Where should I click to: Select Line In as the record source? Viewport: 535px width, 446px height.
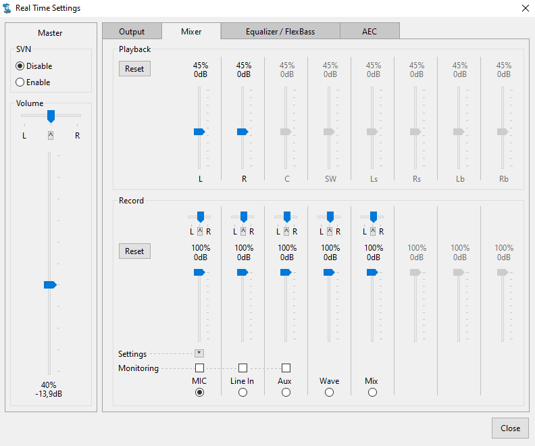(243, 393)
